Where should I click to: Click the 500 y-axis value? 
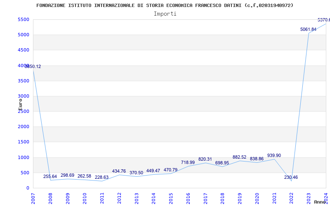[x=25, y=173]
